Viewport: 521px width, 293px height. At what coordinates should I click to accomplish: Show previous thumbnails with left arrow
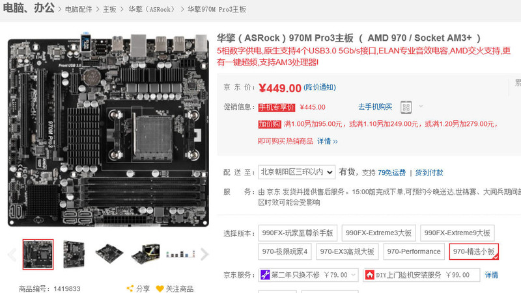(12, 255)
